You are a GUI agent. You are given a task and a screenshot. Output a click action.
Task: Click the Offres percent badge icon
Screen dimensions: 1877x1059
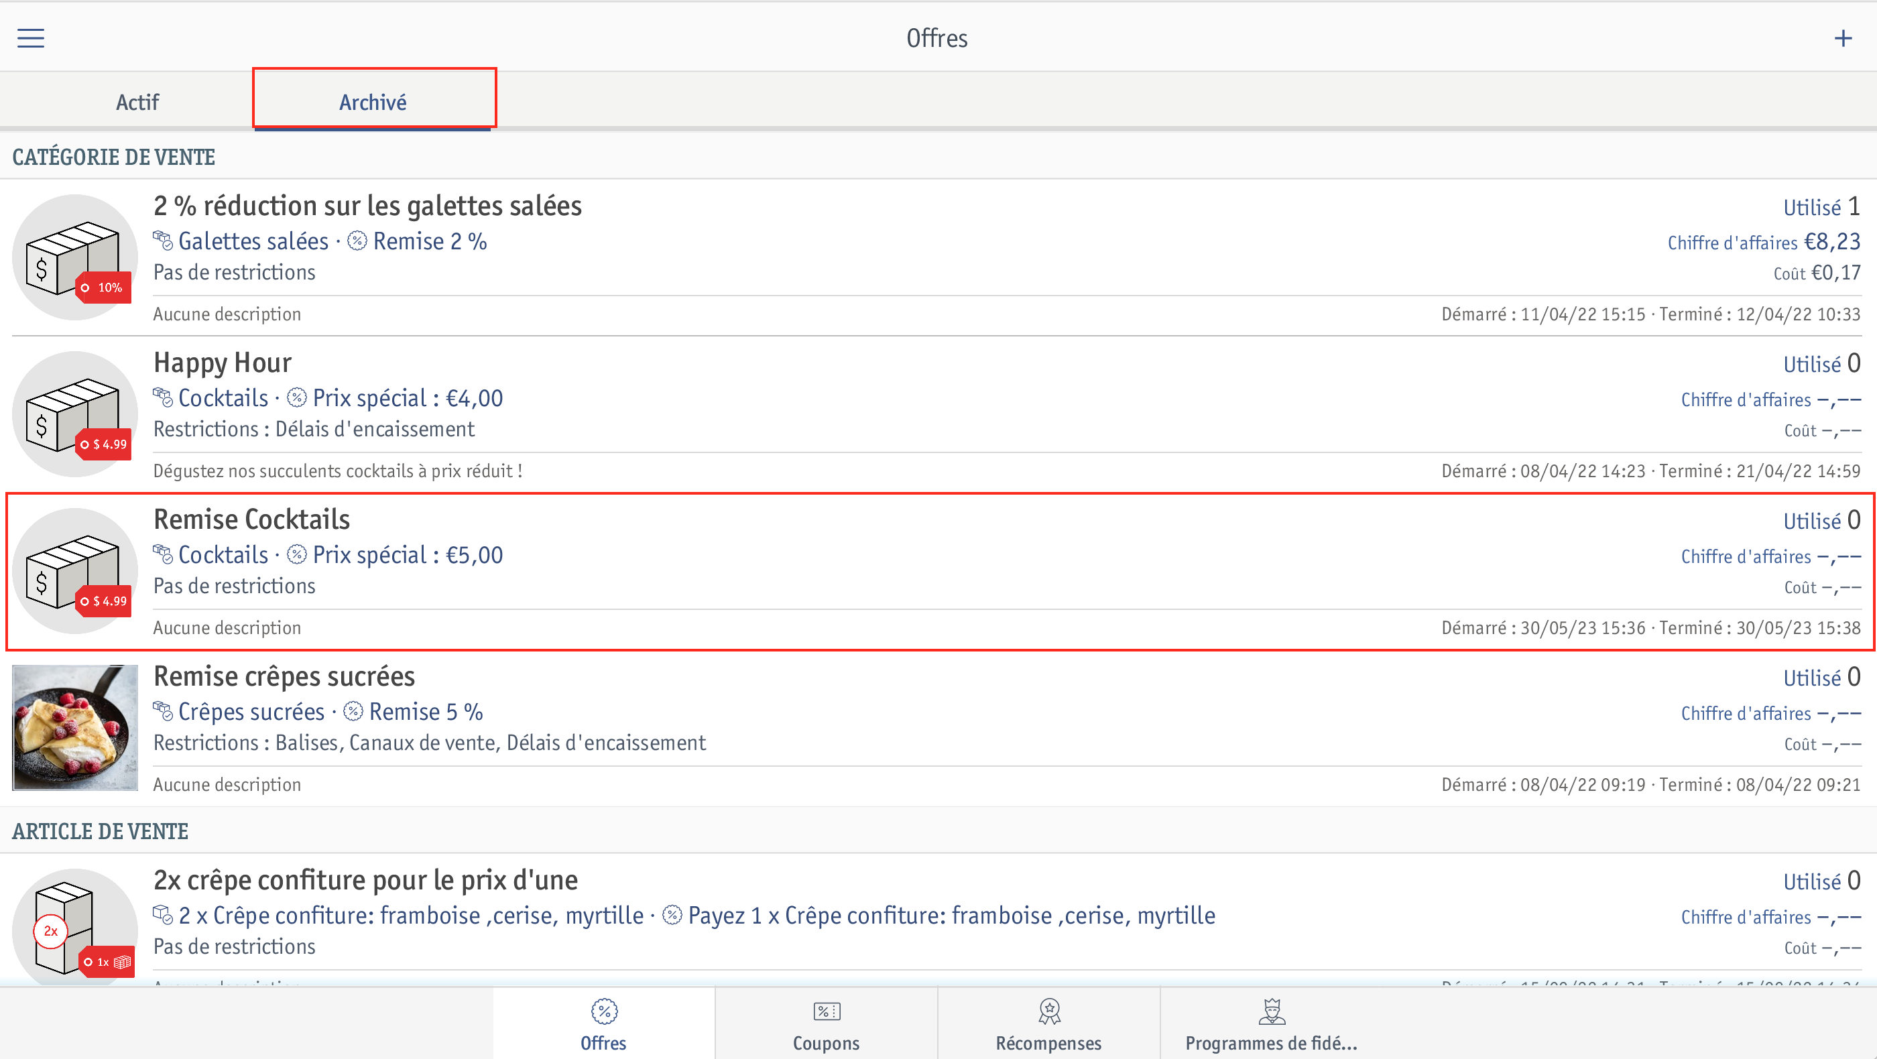[x=604, y=1011]
